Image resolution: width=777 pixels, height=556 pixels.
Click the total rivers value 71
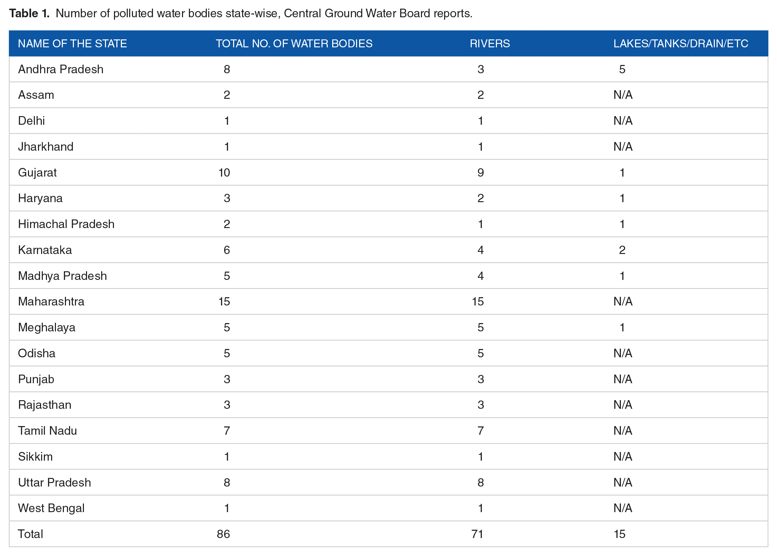[477, 534]
